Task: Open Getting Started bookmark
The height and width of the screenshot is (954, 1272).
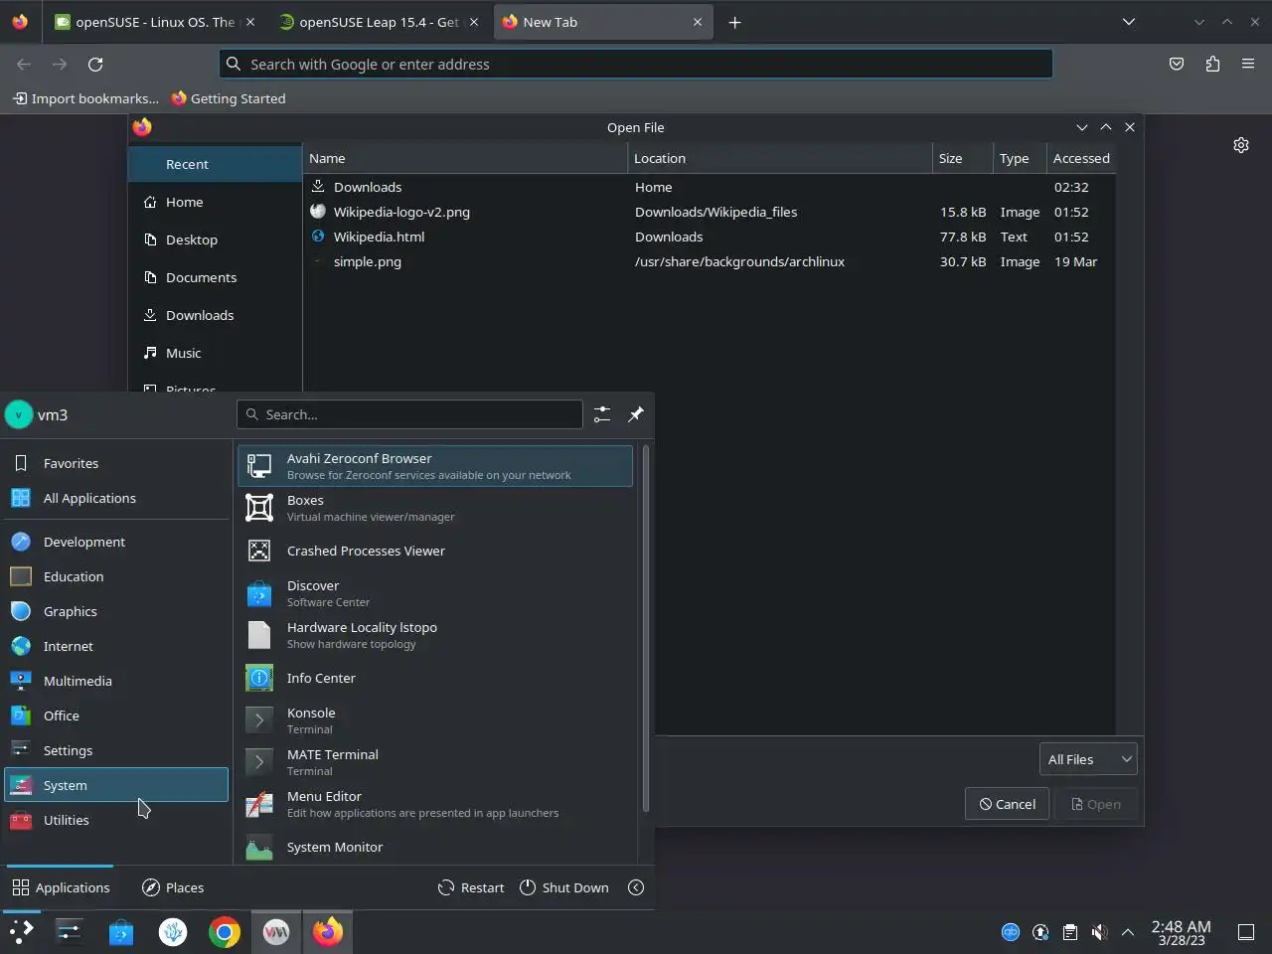Action: (229, 98)
